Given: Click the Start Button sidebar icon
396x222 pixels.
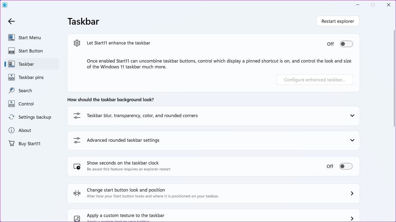Looking at the screenshot, I should pyautogui.click(x=11, y=51).
